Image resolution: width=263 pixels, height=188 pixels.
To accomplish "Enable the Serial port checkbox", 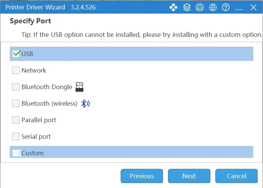I will click(16, 136).
